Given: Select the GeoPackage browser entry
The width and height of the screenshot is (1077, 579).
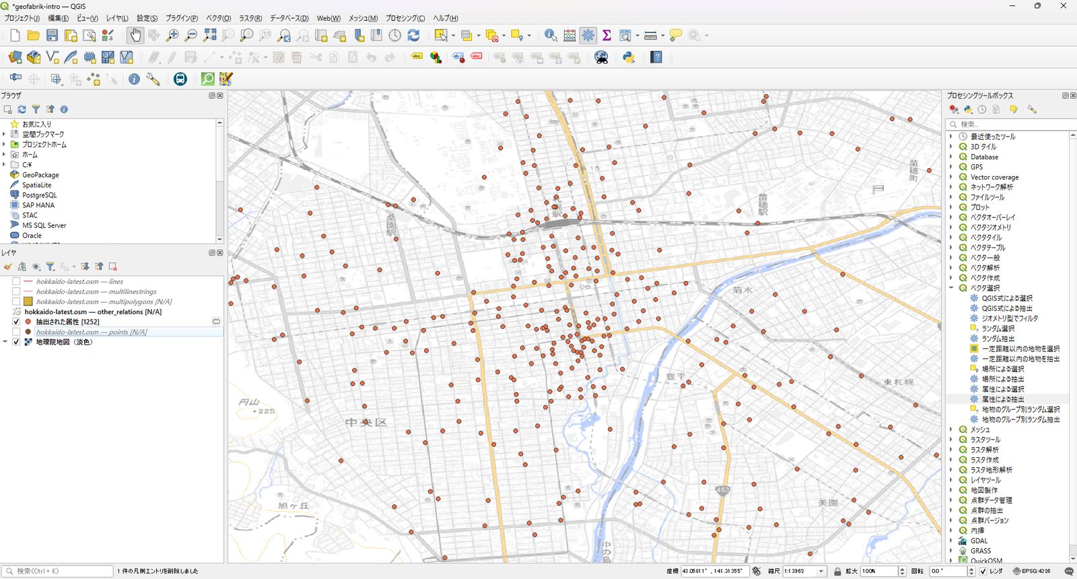Looking at the screenshot, I should coord(40,175).
